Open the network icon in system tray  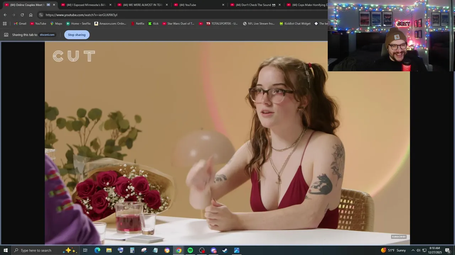coord(424,250)
